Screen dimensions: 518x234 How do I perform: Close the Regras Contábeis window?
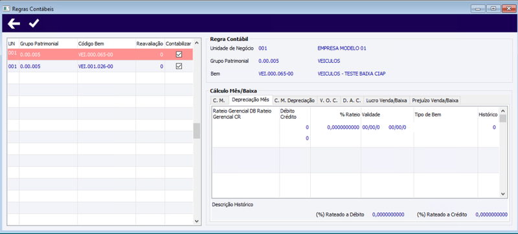point(508,9)
